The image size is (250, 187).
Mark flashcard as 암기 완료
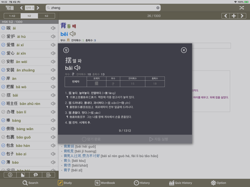tap(91, 139)
